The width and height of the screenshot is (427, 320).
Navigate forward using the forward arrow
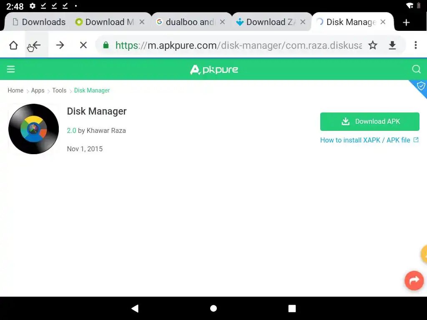[x=60, y=45]
